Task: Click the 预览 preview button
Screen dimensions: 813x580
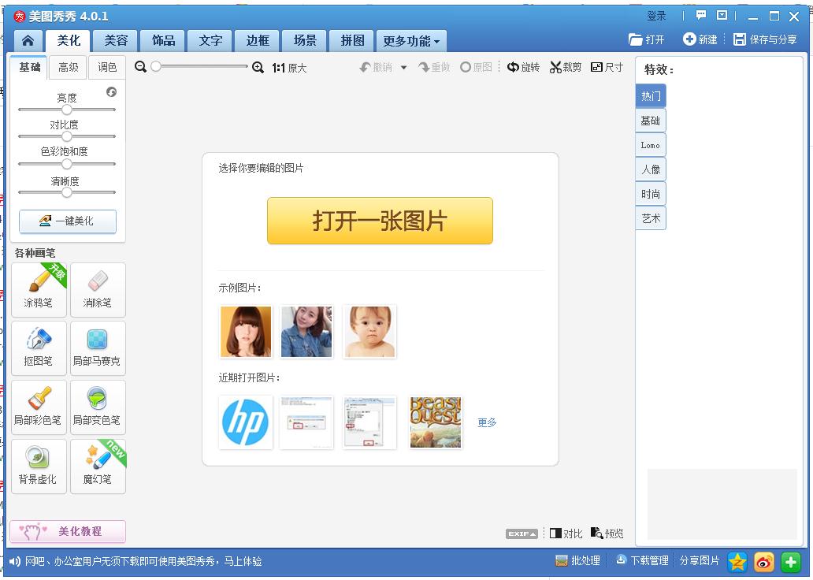Action: [x=607, y=534]
